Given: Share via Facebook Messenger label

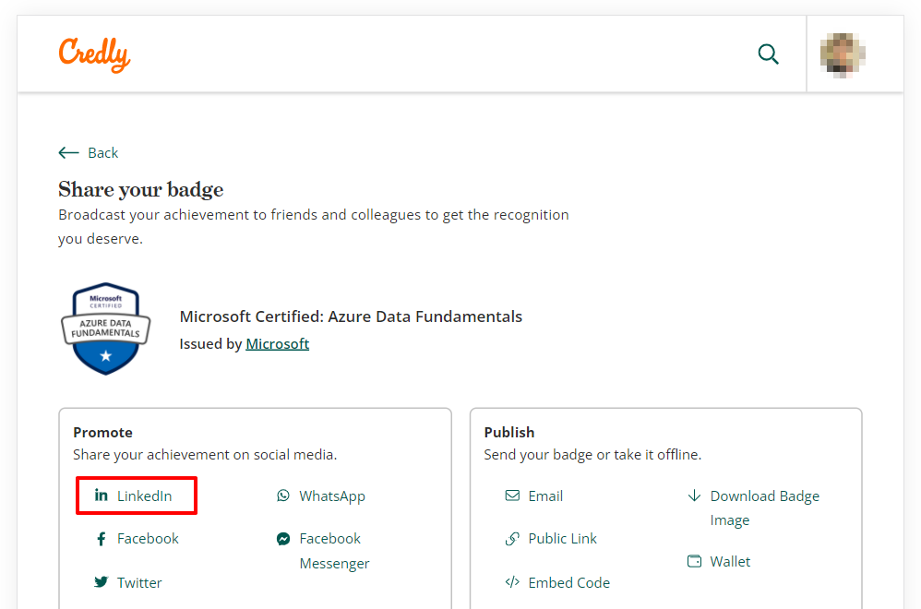Looking at the screenshot, I should (334, 551).
